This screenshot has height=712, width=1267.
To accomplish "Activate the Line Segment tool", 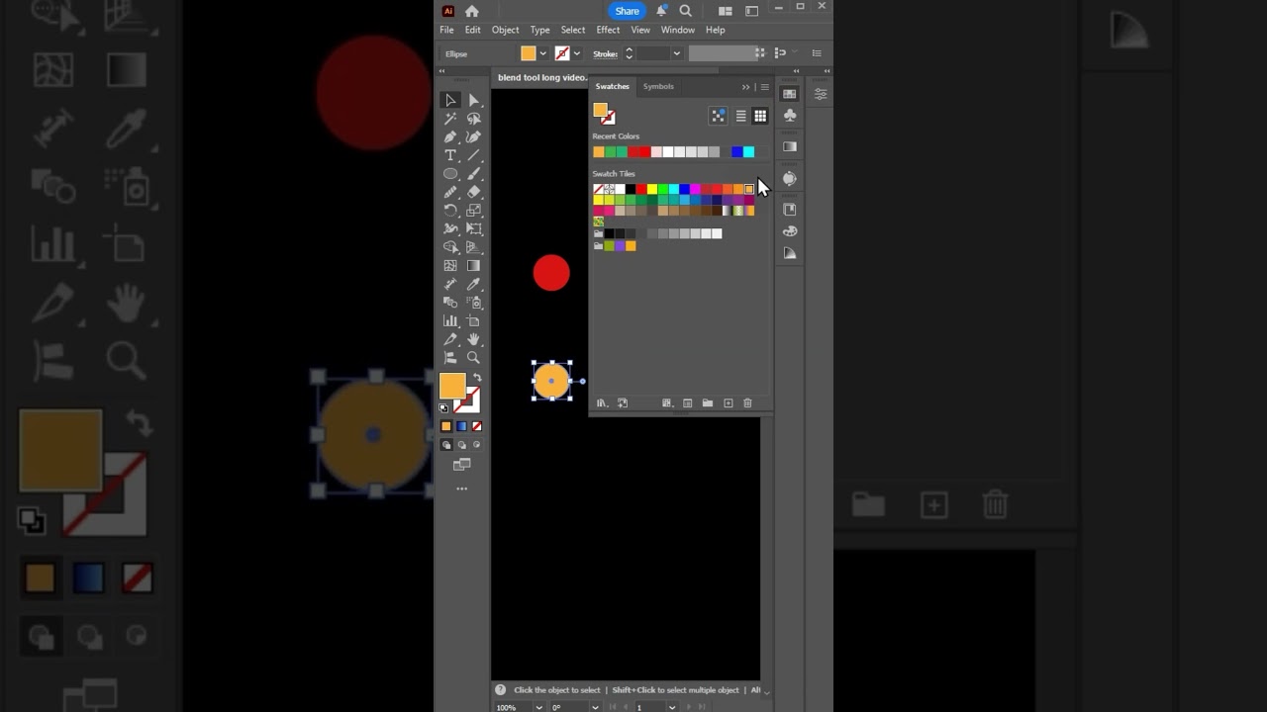I will point(474,155).
